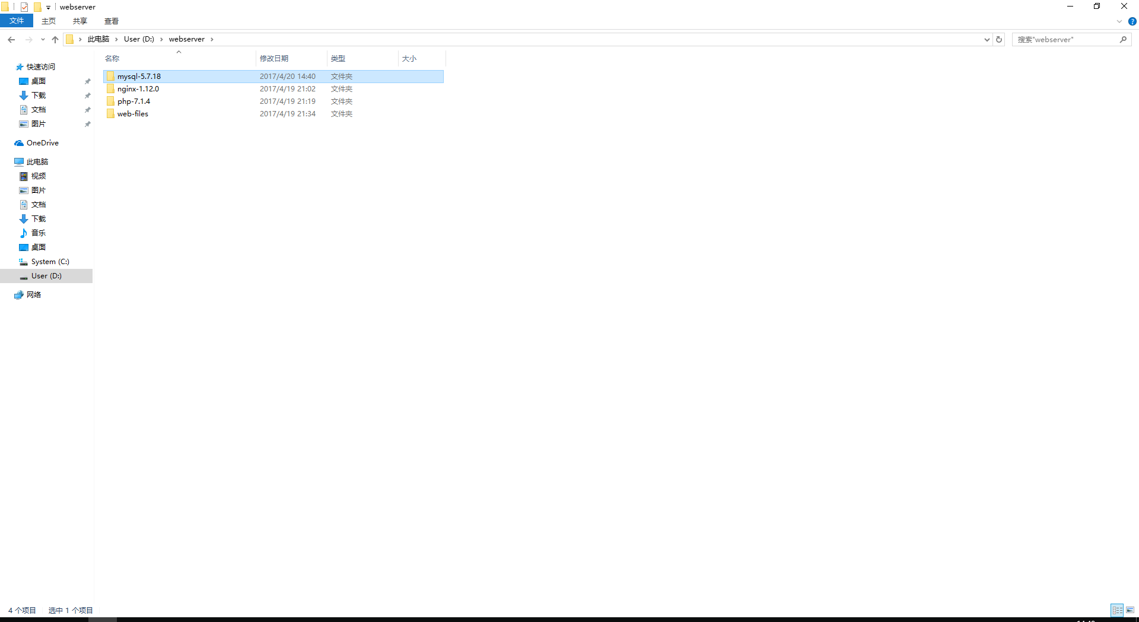The height and width of the screenshot is (622, 1139).
Task: Open 桌面 under 此电脑
Action: point(39,247)
